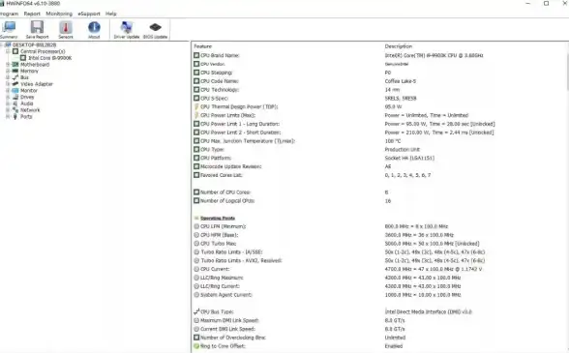Click the BIOS Update chip icon
569x353 pixels.
tap(155, 28)
